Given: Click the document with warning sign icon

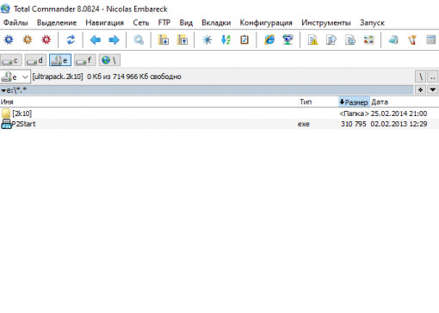Looking at the screenshot, I should (x=312, y=40).
